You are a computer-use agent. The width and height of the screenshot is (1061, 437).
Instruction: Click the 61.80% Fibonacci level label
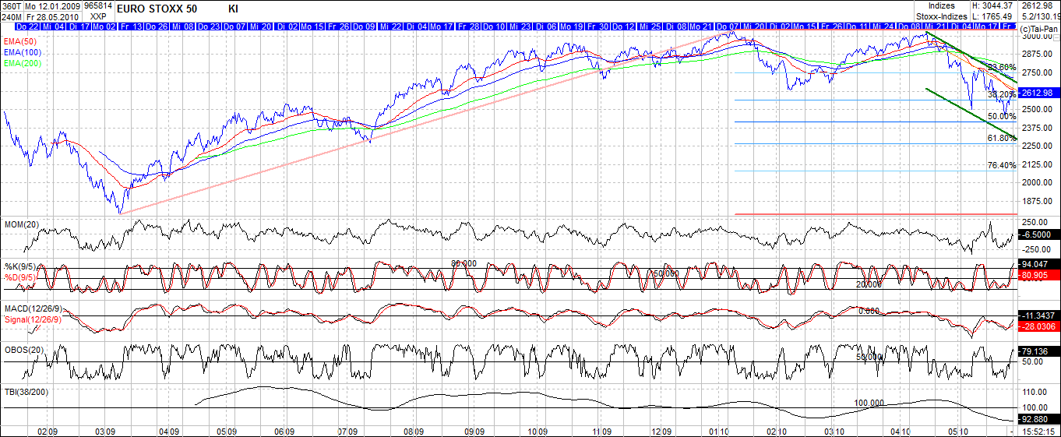[x=1002, y=138]
